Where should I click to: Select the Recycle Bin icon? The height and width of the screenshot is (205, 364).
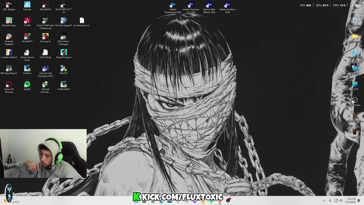point(355,22)
